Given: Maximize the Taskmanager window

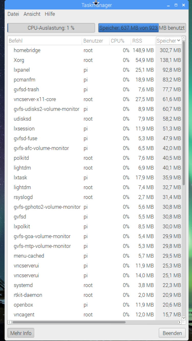Looking at the screenshot, I should tap(176, 5).
